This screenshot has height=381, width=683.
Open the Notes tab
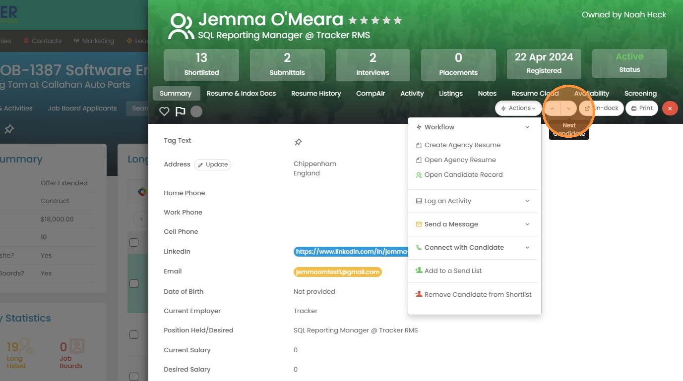(487, 94)
